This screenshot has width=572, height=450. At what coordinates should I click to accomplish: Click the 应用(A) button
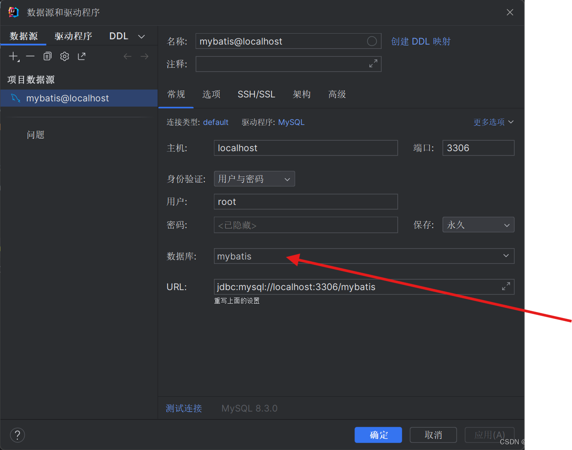[490, 435]
